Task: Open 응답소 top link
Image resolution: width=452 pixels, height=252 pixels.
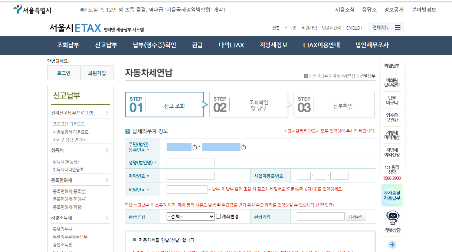Action: click(369, 10)
